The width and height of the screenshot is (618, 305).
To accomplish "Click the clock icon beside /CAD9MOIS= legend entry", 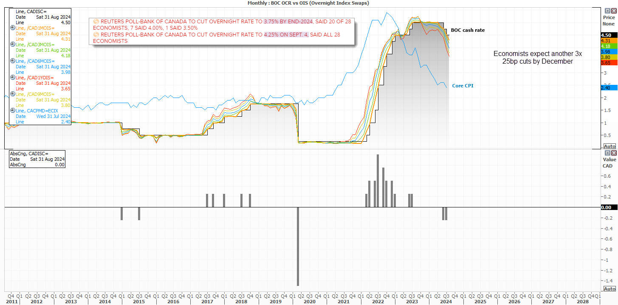I will 12,94.
